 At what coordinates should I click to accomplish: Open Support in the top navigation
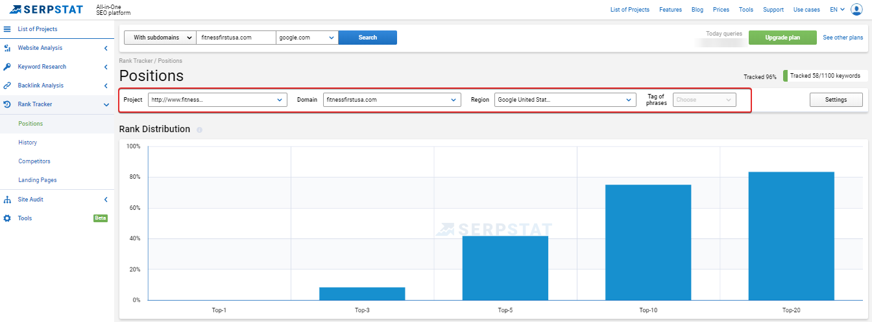click(773, 10)
